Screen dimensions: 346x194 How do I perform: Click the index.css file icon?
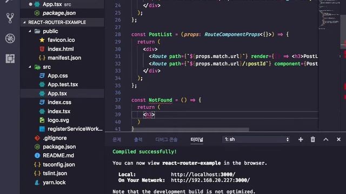pyautogui.click(x=42, y=102)
